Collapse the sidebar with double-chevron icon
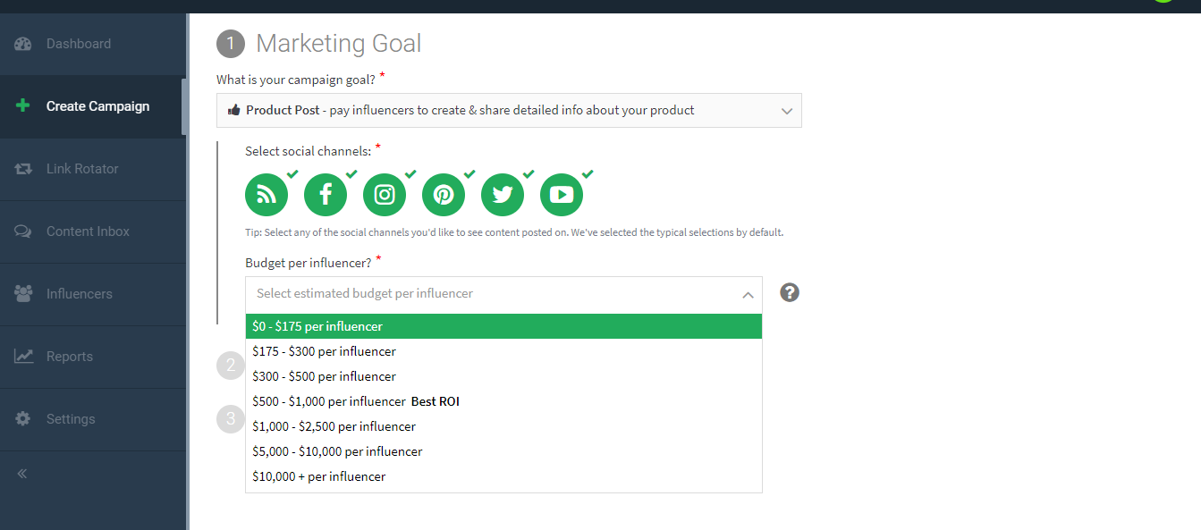This screenshot has height=530, width=1201. point(22,474)
